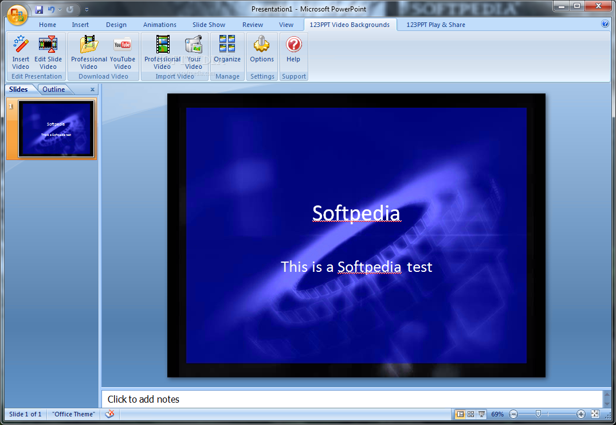
Task: Maximize the PowerPoint window
Action: (x=576, y=6)
